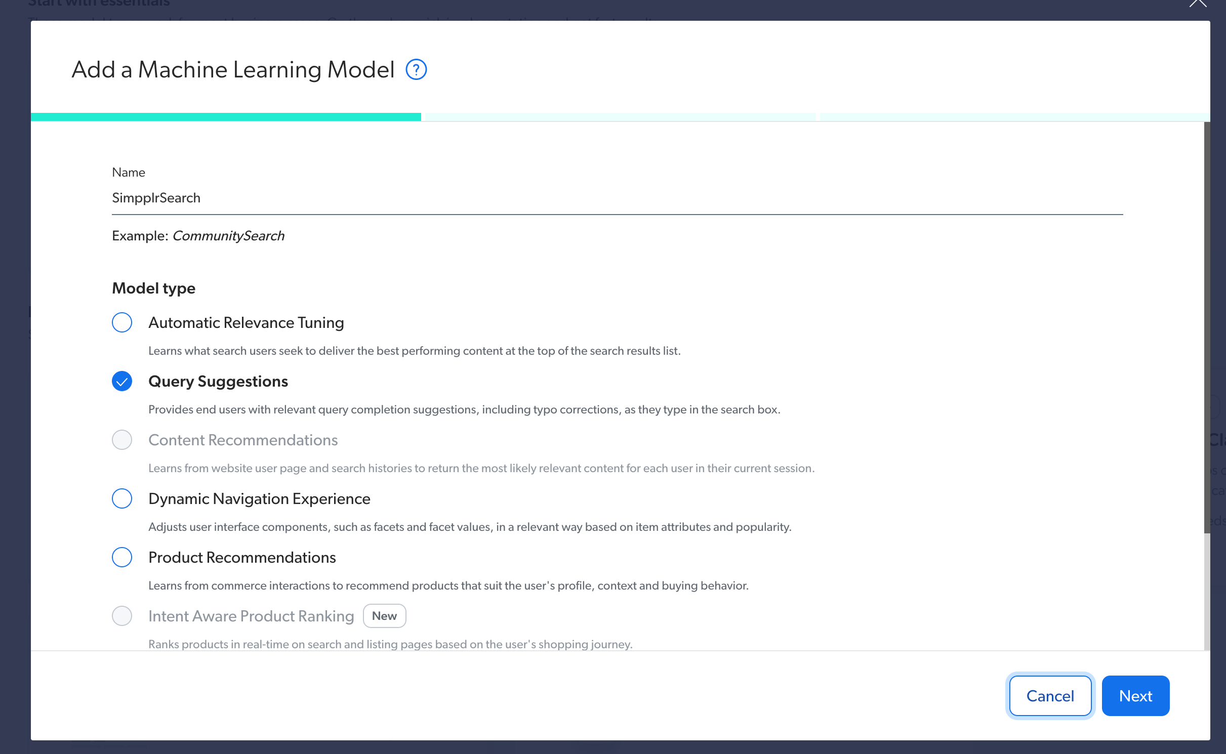
Task: Select the Dynamic Navigation Experience model type
Action: pyautogui.click(x=121, y=498)
